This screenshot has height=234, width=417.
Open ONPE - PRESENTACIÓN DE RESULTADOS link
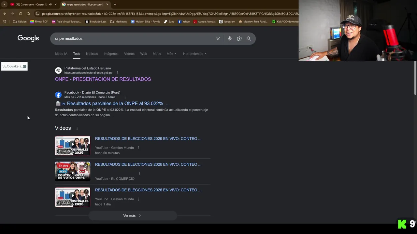103,79
